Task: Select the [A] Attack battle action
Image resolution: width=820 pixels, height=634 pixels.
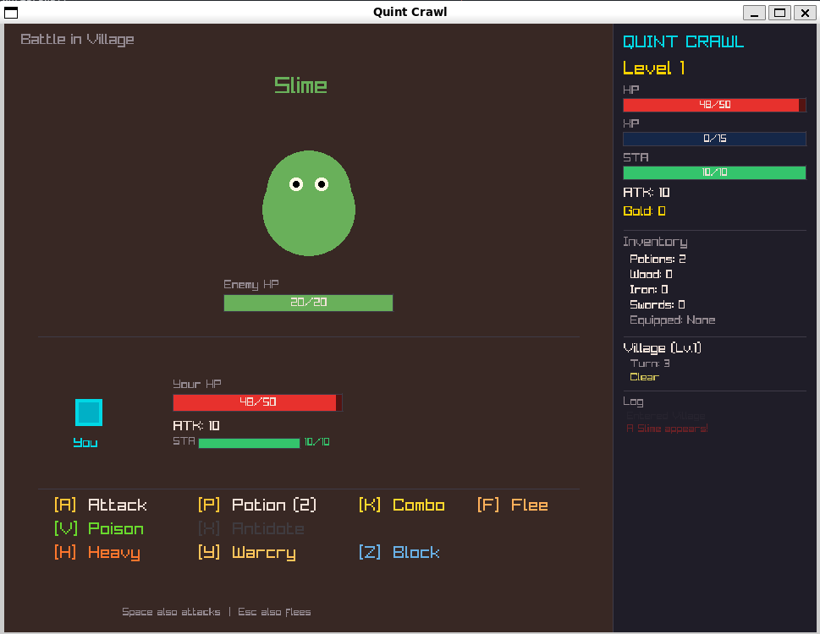Action: click(x=101, y=505)
